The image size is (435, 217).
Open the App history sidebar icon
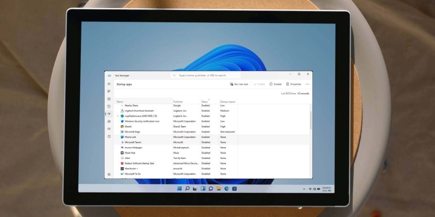coord(109,106)
